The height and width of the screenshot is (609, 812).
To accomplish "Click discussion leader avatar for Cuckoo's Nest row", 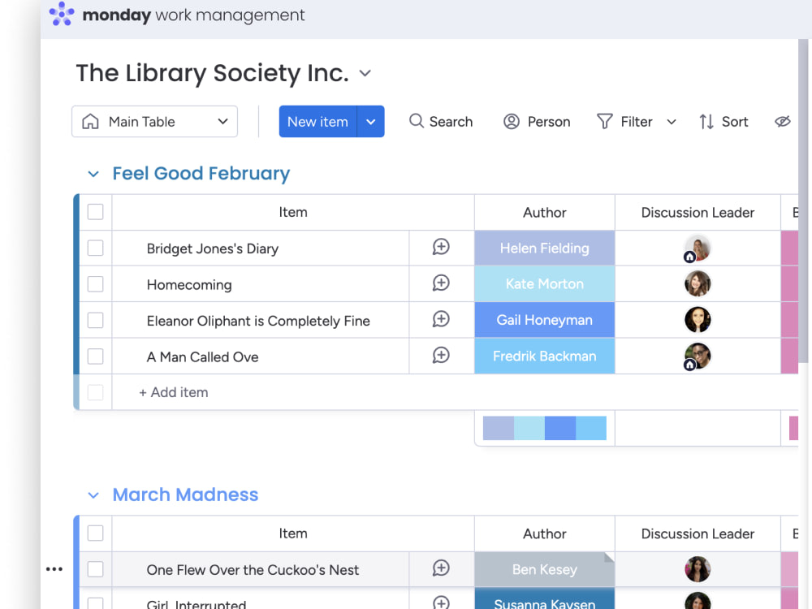I will (698, 569).
